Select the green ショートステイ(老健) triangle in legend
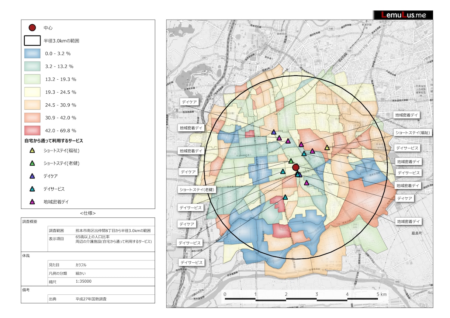 point(32,163)
